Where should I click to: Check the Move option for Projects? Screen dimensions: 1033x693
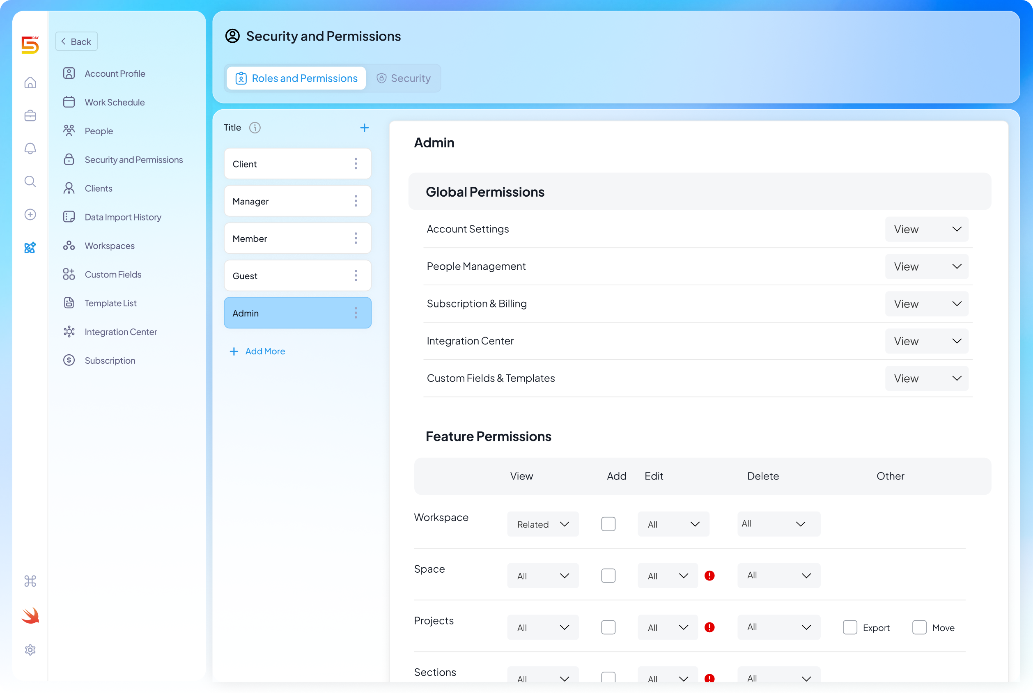919,627
